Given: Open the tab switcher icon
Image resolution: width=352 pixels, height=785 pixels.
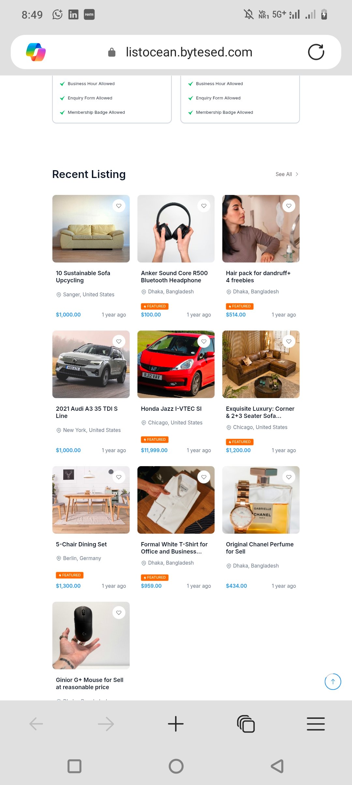Looking at the screenshot, I should pos(246,724).
